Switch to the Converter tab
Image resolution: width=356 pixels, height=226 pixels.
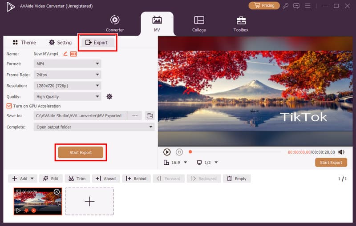(114, 23)
